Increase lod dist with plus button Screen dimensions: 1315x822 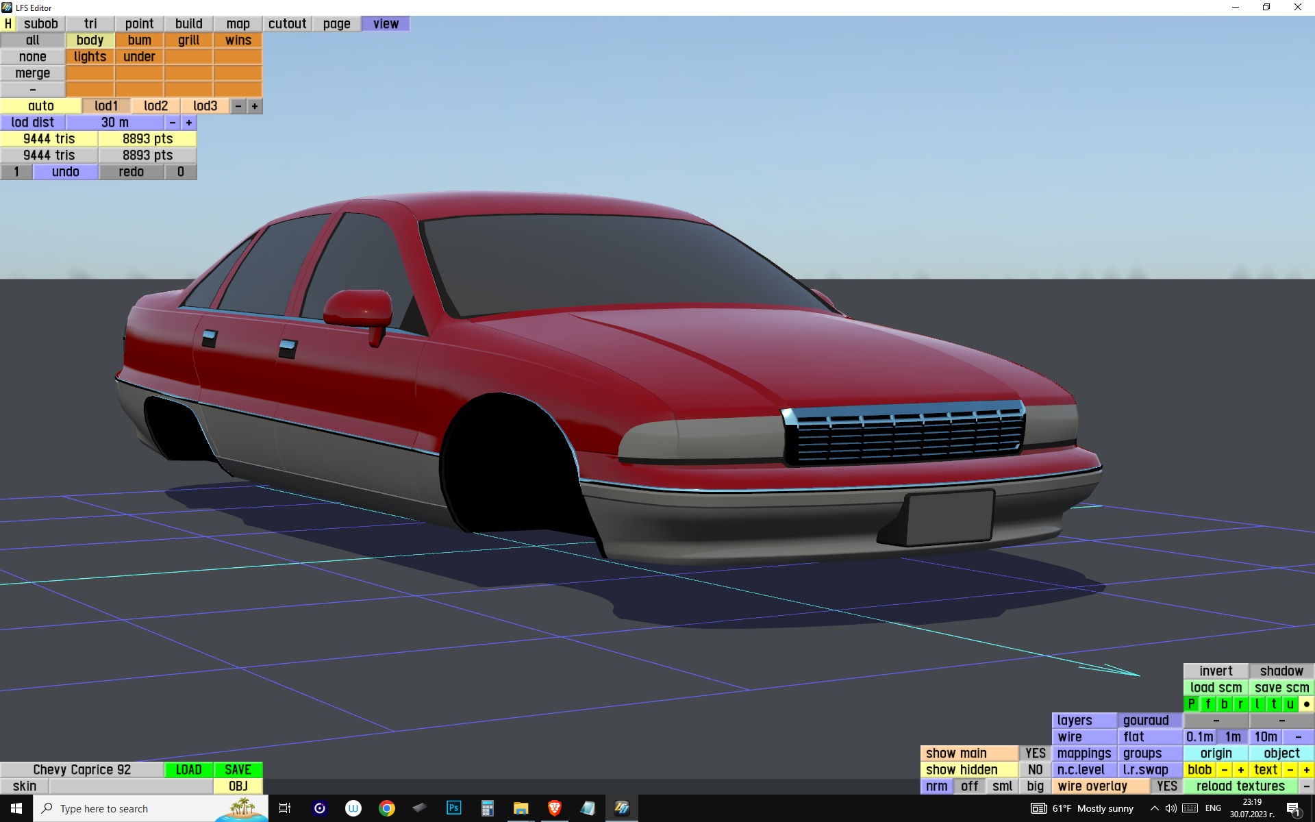pyautogui.click(x=189, y=123)
